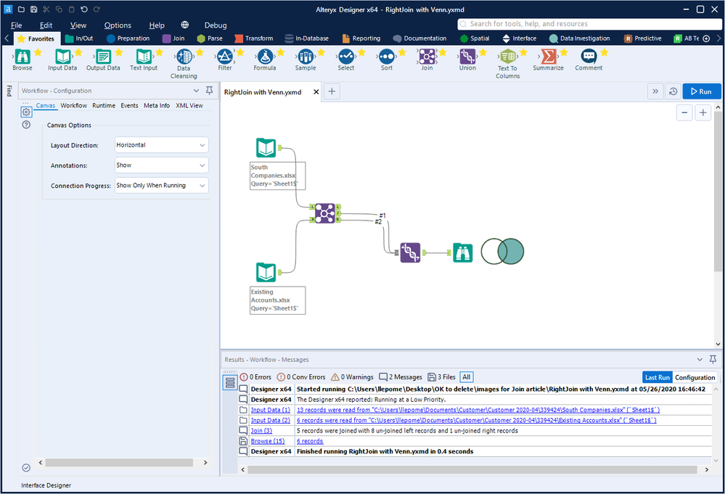Toggle the 0 Errors message filter
This screenshot has height=494, width=725.
[255, 377]
